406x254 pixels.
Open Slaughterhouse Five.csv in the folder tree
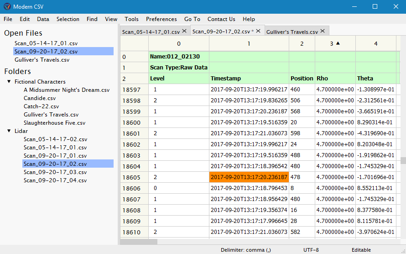(x=54, y=123)
